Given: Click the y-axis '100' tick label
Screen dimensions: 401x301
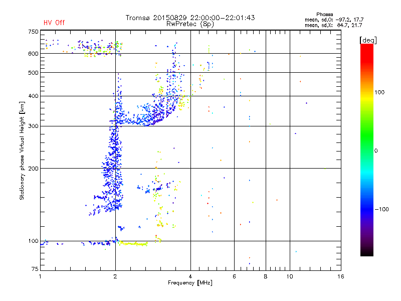Looking at the screenshot, I should point(33,241).
